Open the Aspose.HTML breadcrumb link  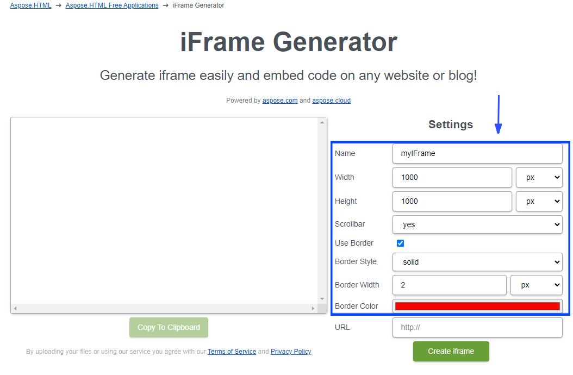(x=30, y=5)
